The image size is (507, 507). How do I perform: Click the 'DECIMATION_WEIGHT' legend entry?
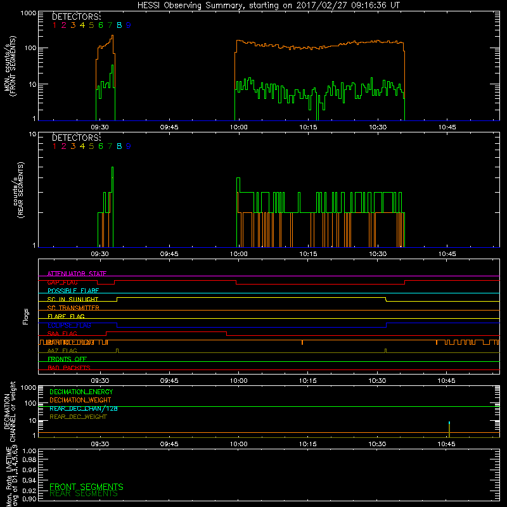click(x=80, y=401)
